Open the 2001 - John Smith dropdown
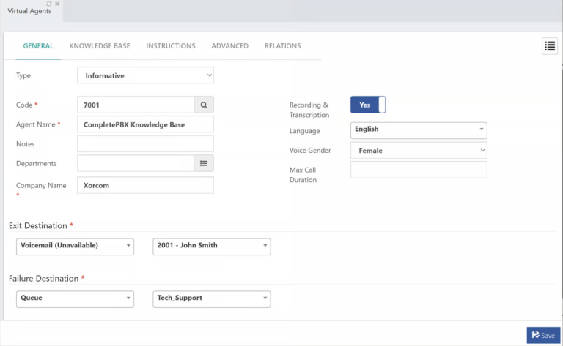563x346 pixels. [x=211, y=246]
